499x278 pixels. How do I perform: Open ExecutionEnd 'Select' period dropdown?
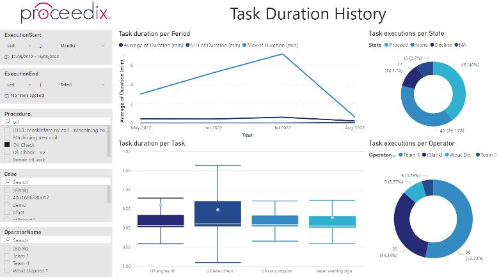click(x=83, y=84)
